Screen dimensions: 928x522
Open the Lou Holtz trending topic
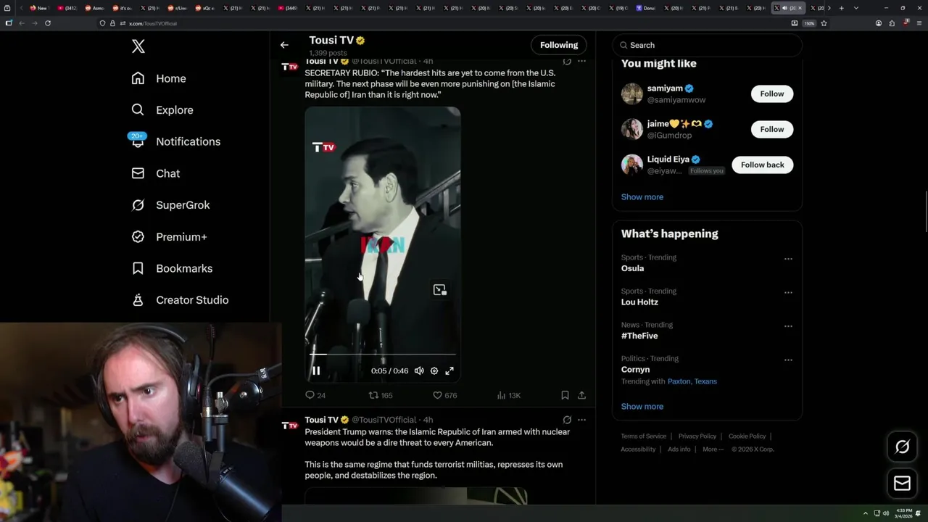pyautogui.click(x=639, y=302)
